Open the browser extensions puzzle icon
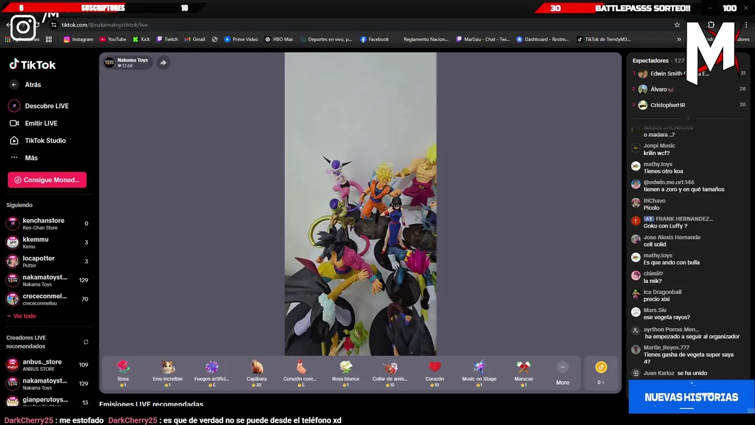755x425 pixels. tap(711, 25)
